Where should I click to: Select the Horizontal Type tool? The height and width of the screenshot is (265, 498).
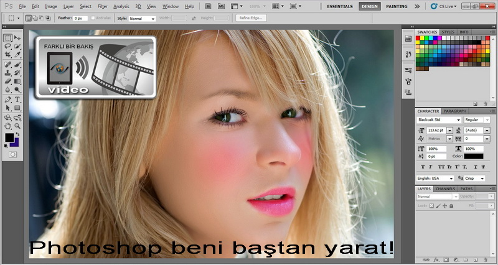17,100
